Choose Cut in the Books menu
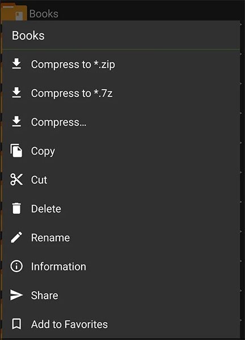The width and height of the screenshot is (245, 340). click(x=121, y=180)
